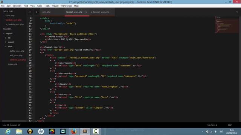The height and width of the screenshot is (135, 241).
Task: Click the yellow round icon on the taskbar
Action: pyautogui.click(x=30, y=132)
